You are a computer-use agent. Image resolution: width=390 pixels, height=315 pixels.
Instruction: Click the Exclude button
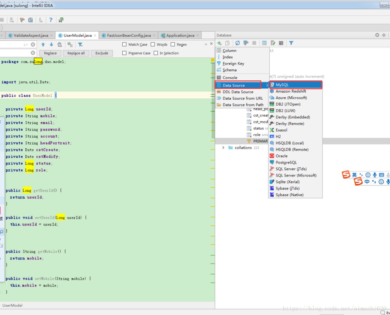[102, 53]
